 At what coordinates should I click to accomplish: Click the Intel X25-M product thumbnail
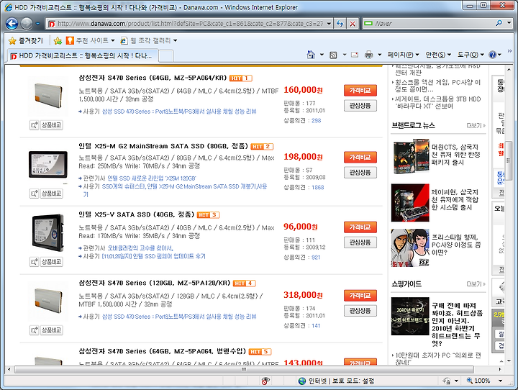pos(48,164)
